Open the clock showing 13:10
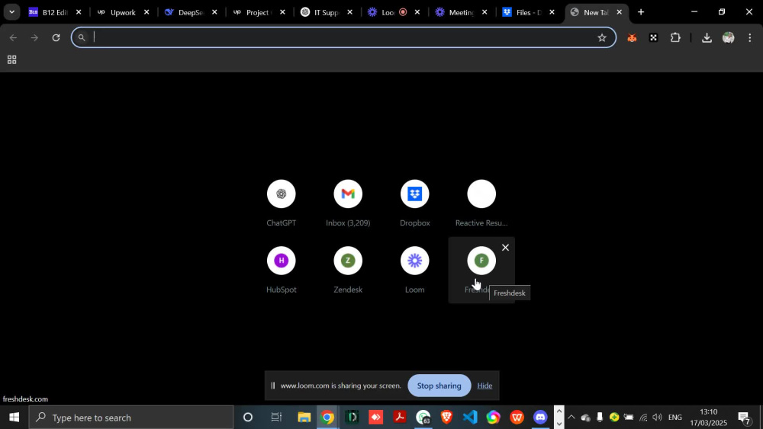The image size is (763, 429). pos(709,418)
